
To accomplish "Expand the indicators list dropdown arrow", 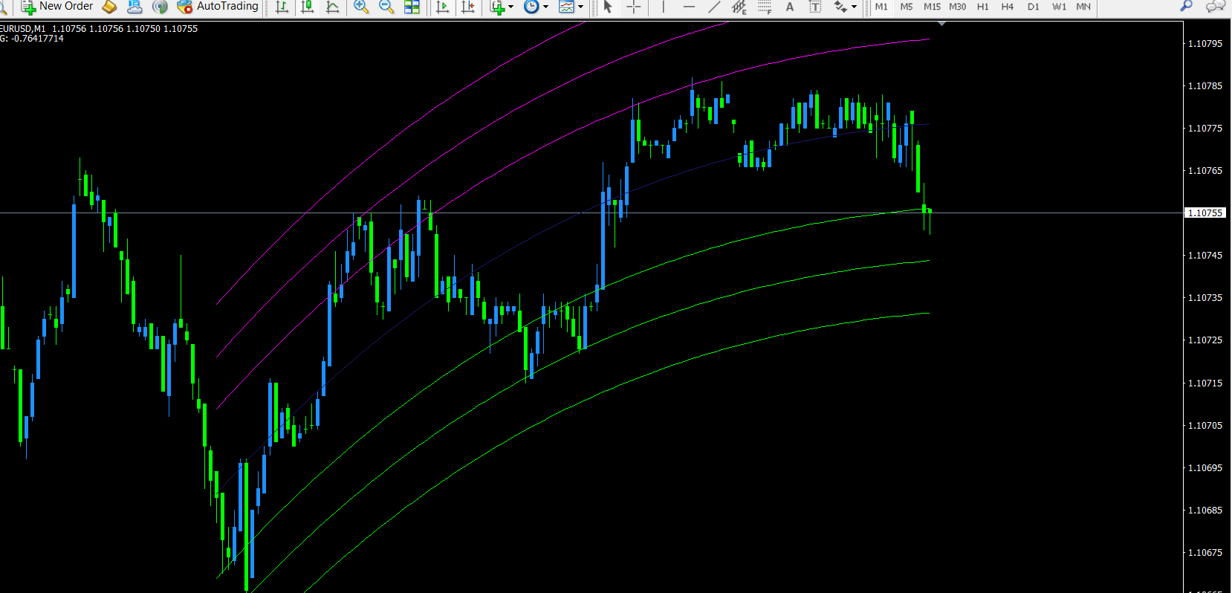I will click(510, 7).
